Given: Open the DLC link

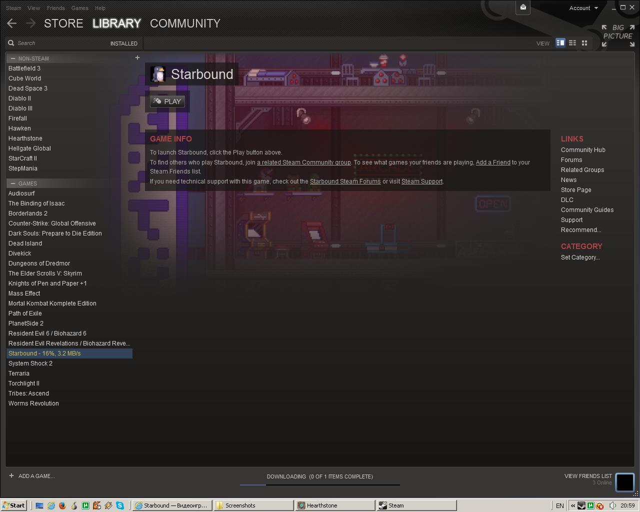Looking at the screenshot, I should (x=567, y=200).
